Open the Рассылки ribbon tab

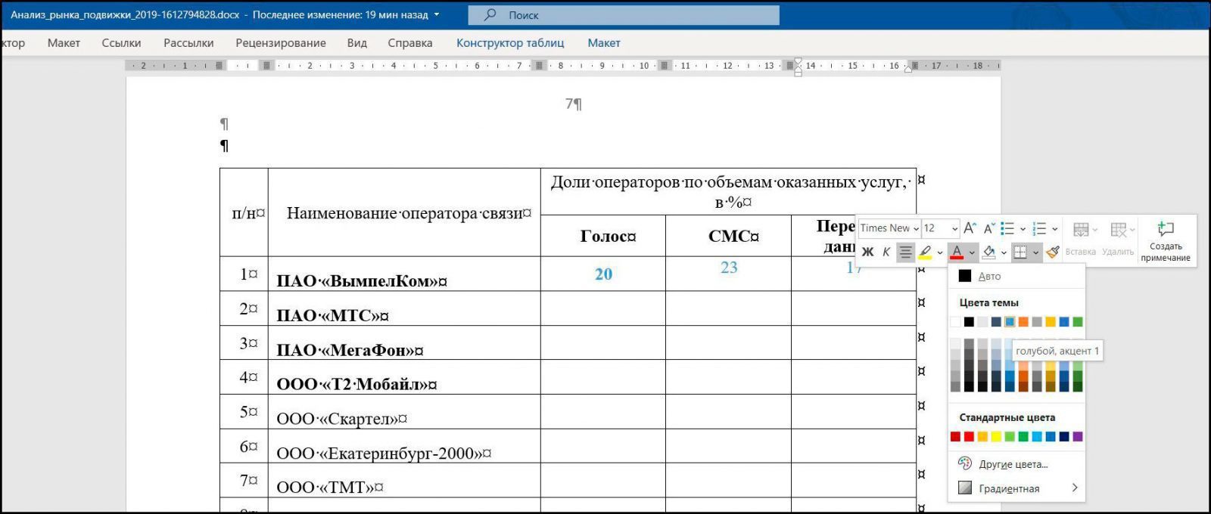tap(188, 43)
